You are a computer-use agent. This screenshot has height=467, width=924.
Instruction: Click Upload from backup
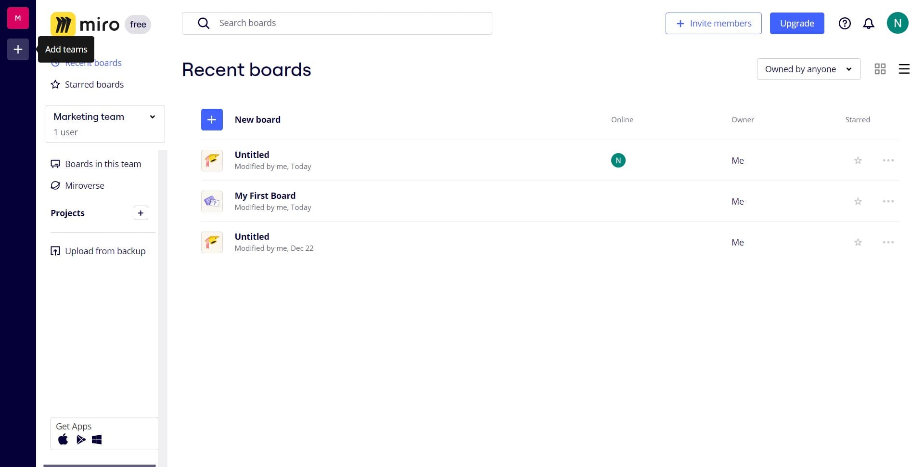click(104, 251)
